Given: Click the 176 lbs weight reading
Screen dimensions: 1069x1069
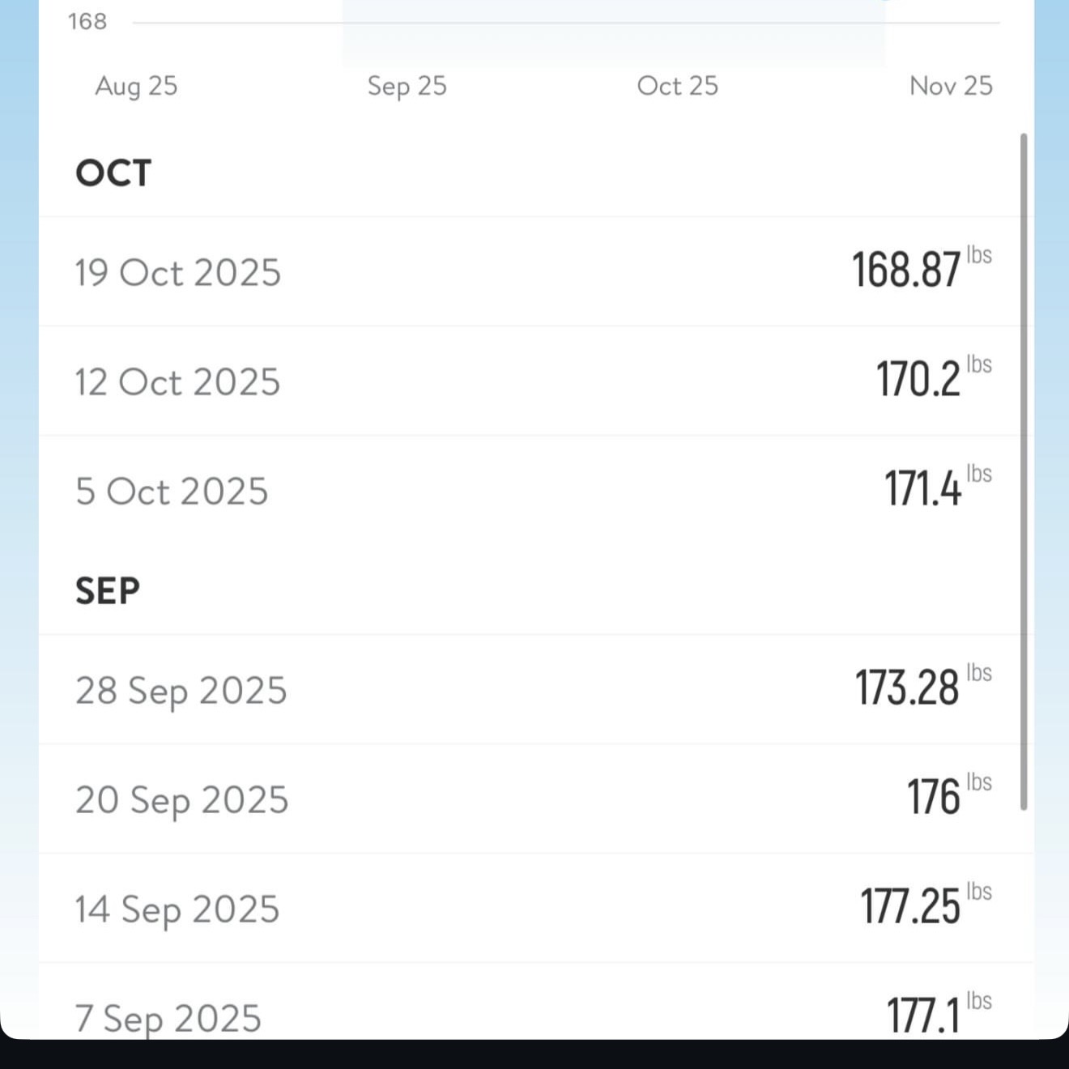Looking at the screenshot, I should point(933,798).
